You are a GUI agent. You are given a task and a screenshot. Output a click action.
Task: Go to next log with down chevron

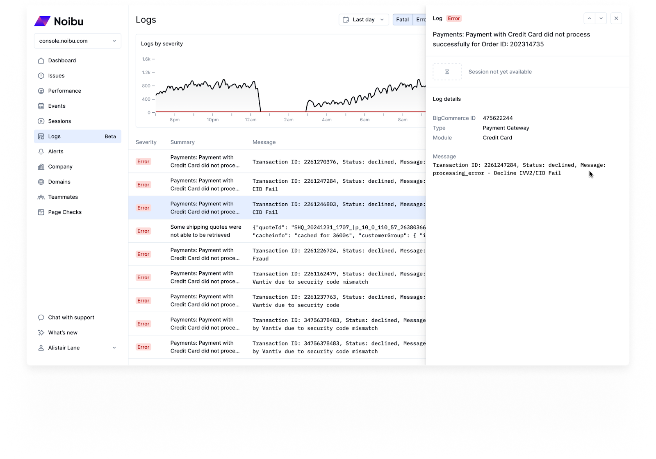point(601,18)
